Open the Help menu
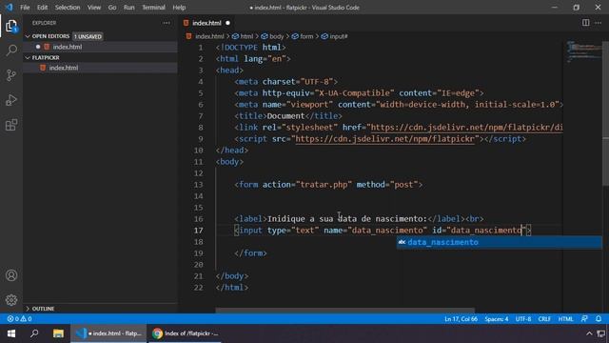The image size is (609, 343). pos(179,8)
